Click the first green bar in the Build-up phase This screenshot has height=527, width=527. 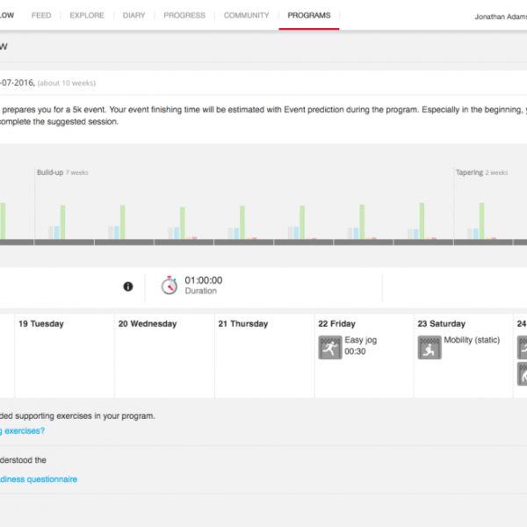(x=61, y=222)
